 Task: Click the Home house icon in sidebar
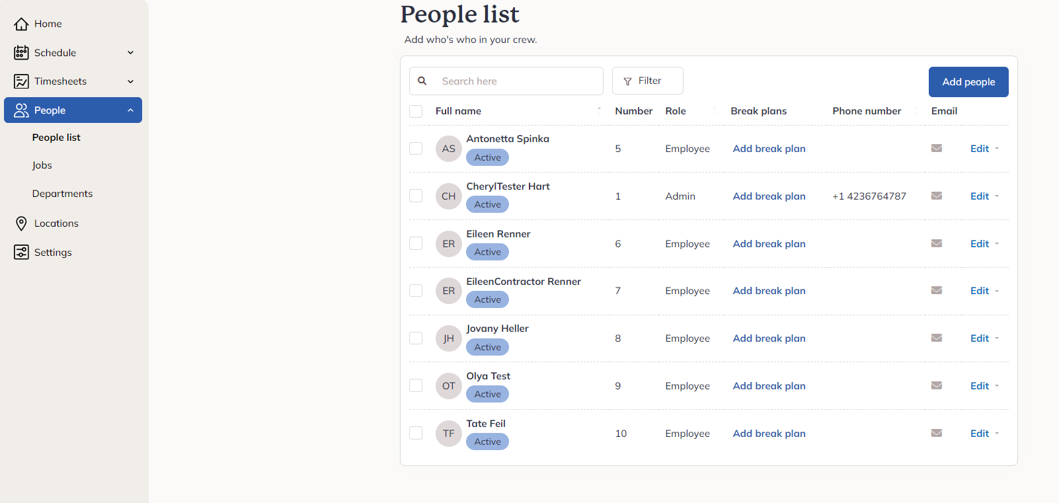click(21, 24)
